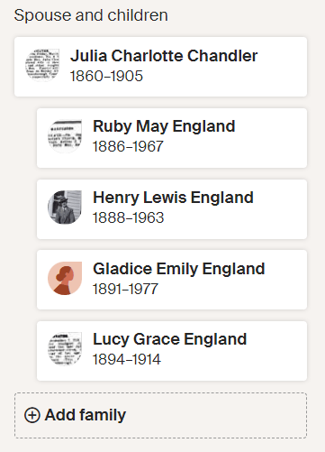Open Lucy Grace England's clipping thumbnail
This screenshot has height=452, width=325.
tap(65, 349)
